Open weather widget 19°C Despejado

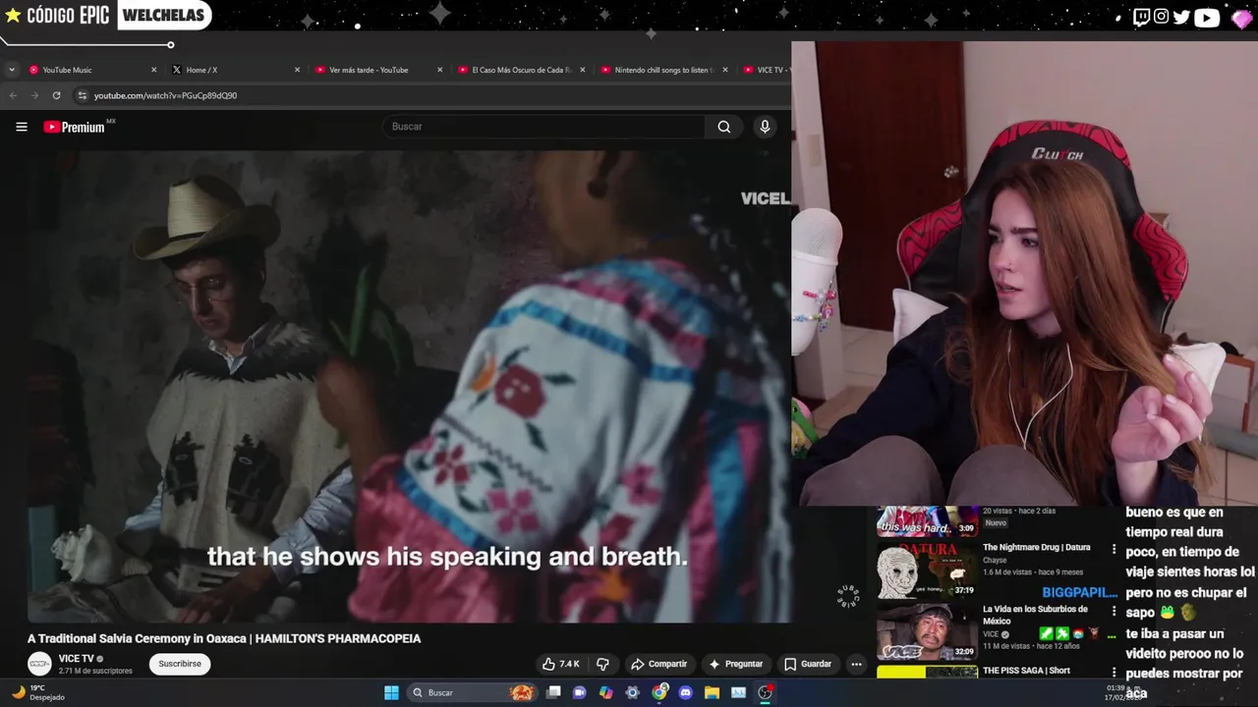point(38,692)
